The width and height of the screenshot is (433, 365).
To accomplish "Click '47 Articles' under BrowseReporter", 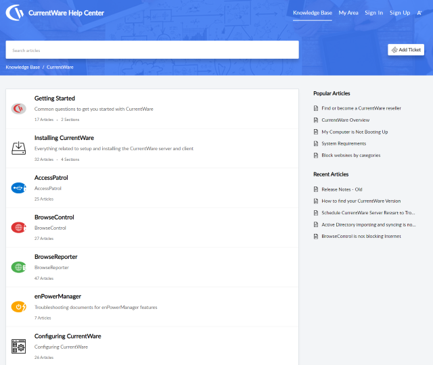I will point(44,278).
